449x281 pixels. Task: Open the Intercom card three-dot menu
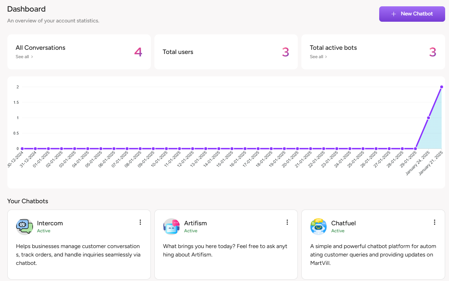pos(140,222)
